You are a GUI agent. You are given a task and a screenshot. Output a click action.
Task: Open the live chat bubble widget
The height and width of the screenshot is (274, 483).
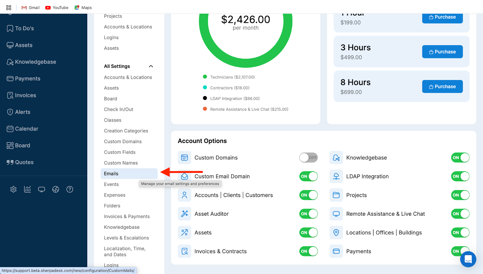468,259
